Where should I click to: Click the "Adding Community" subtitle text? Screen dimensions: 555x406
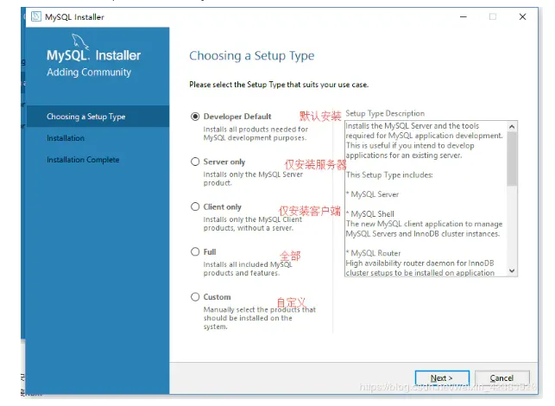tap(89, 73)
